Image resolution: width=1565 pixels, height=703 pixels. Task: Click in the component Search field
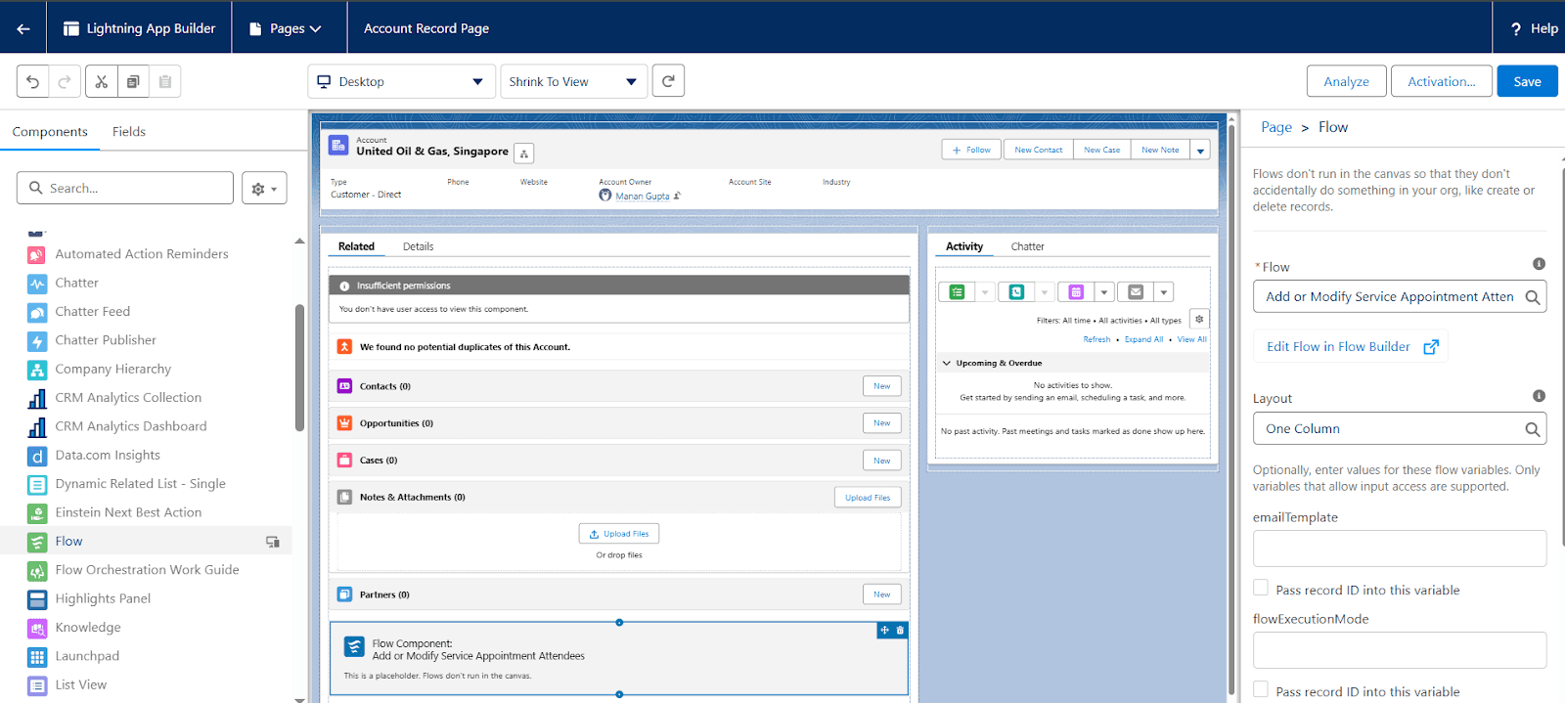(125, 188)
